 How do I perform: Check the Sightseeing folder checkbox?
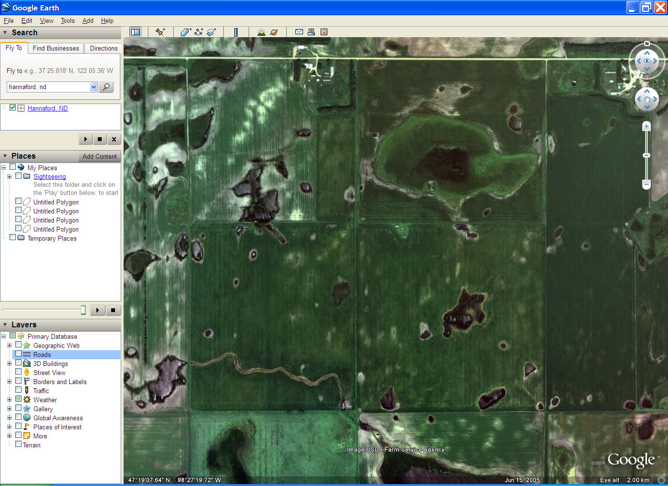(19, 176)
